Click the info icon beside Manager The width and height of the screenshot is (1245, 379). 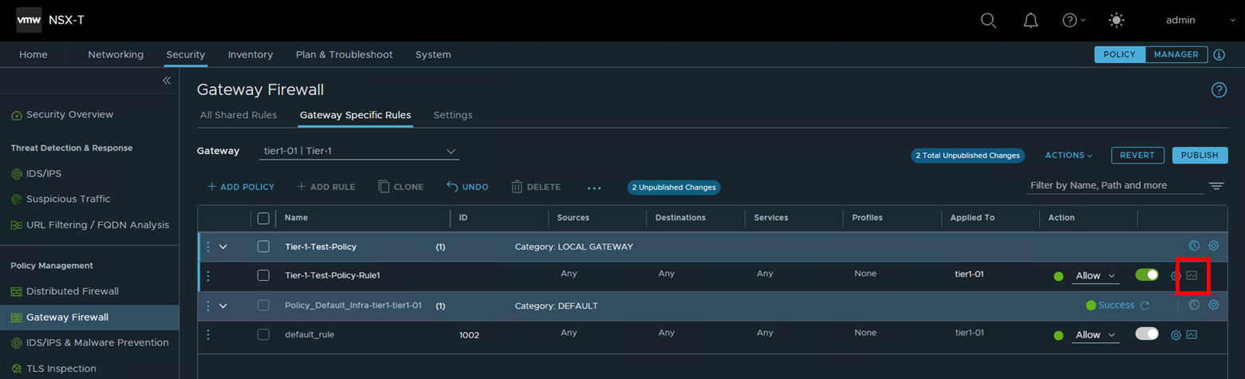(1219, 55)
